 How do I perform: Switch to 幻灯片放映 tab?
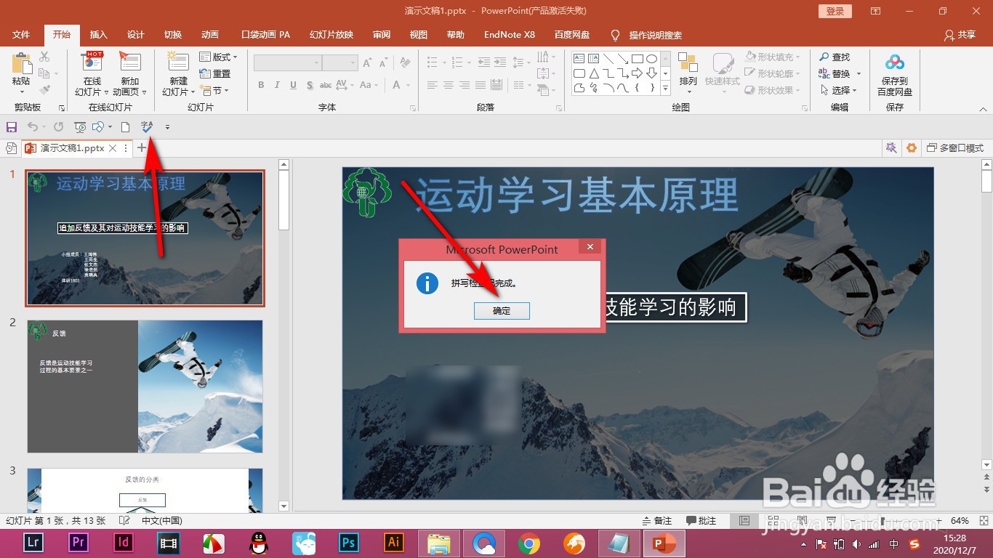click(331, 35)
